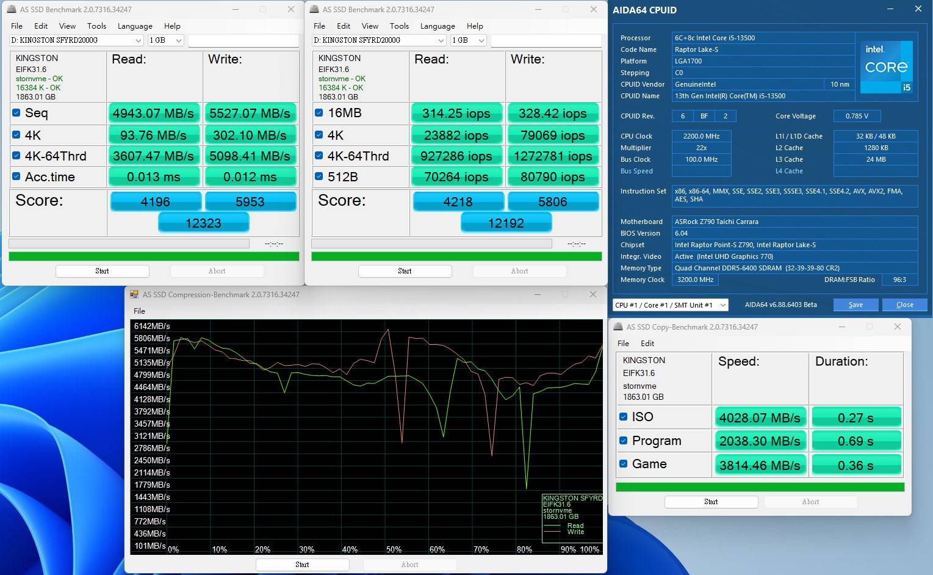Open Language menu in the iops benchmark window
The image size is (933, 575).
[x=438, y=26]
